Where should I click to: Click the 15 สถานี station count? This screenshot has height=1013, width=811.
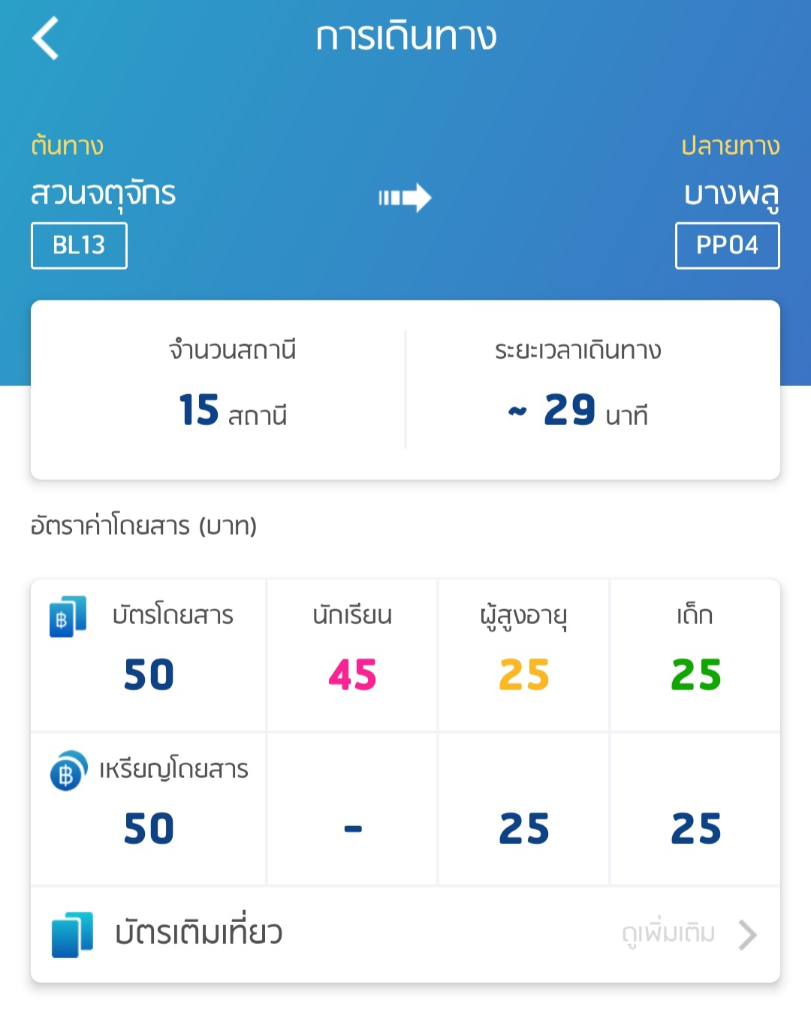(x=233, y=411)
